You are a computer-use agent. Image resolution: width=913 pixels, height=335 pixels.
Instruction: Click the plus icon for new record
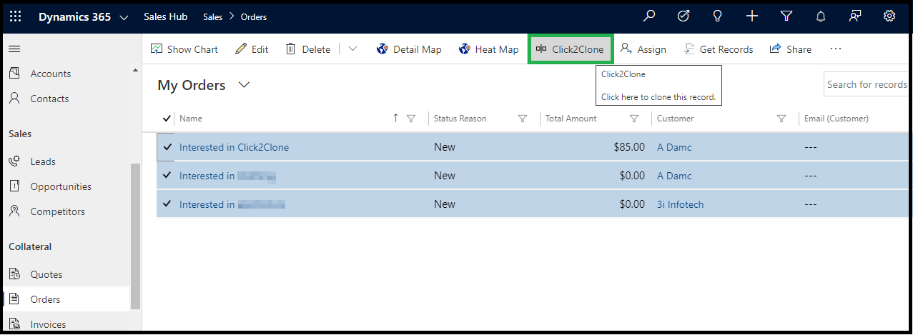[752, 16]
